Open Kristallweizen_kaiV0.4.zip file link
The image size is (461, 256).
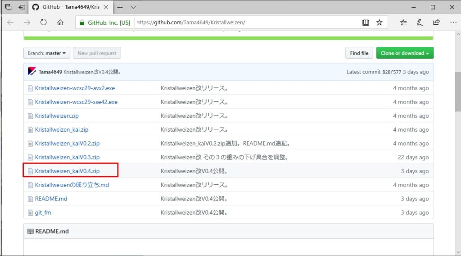tap(68, 171)
